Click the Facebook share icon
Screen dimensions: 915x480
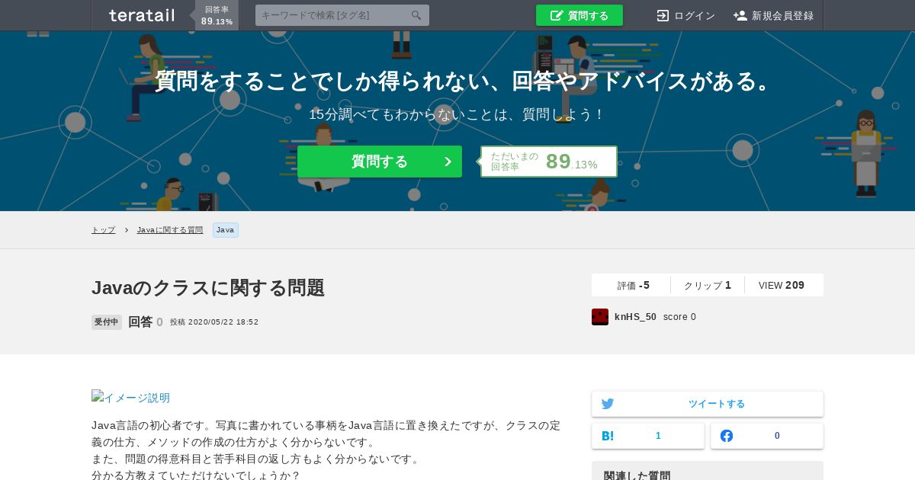[727, 436]
